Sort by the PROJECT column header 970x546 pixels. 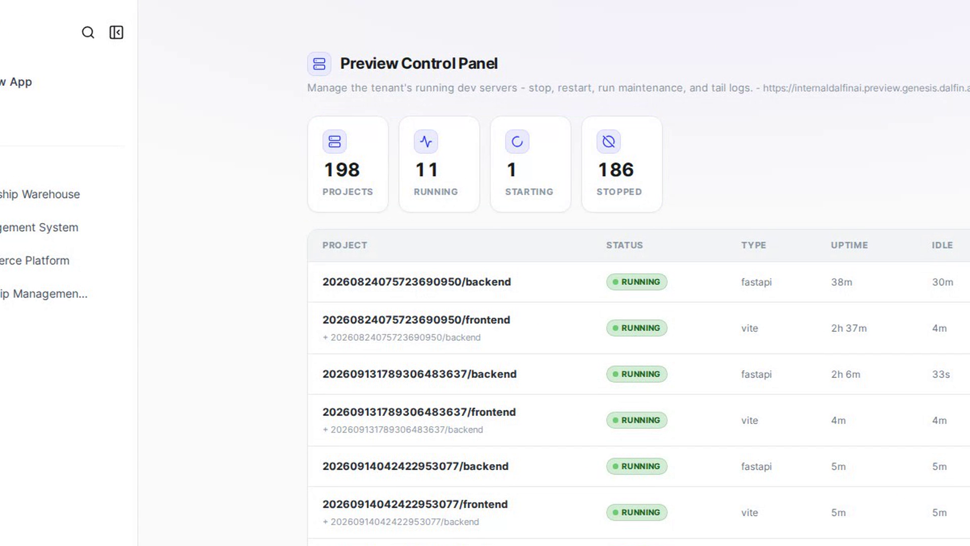click(345, 245)
